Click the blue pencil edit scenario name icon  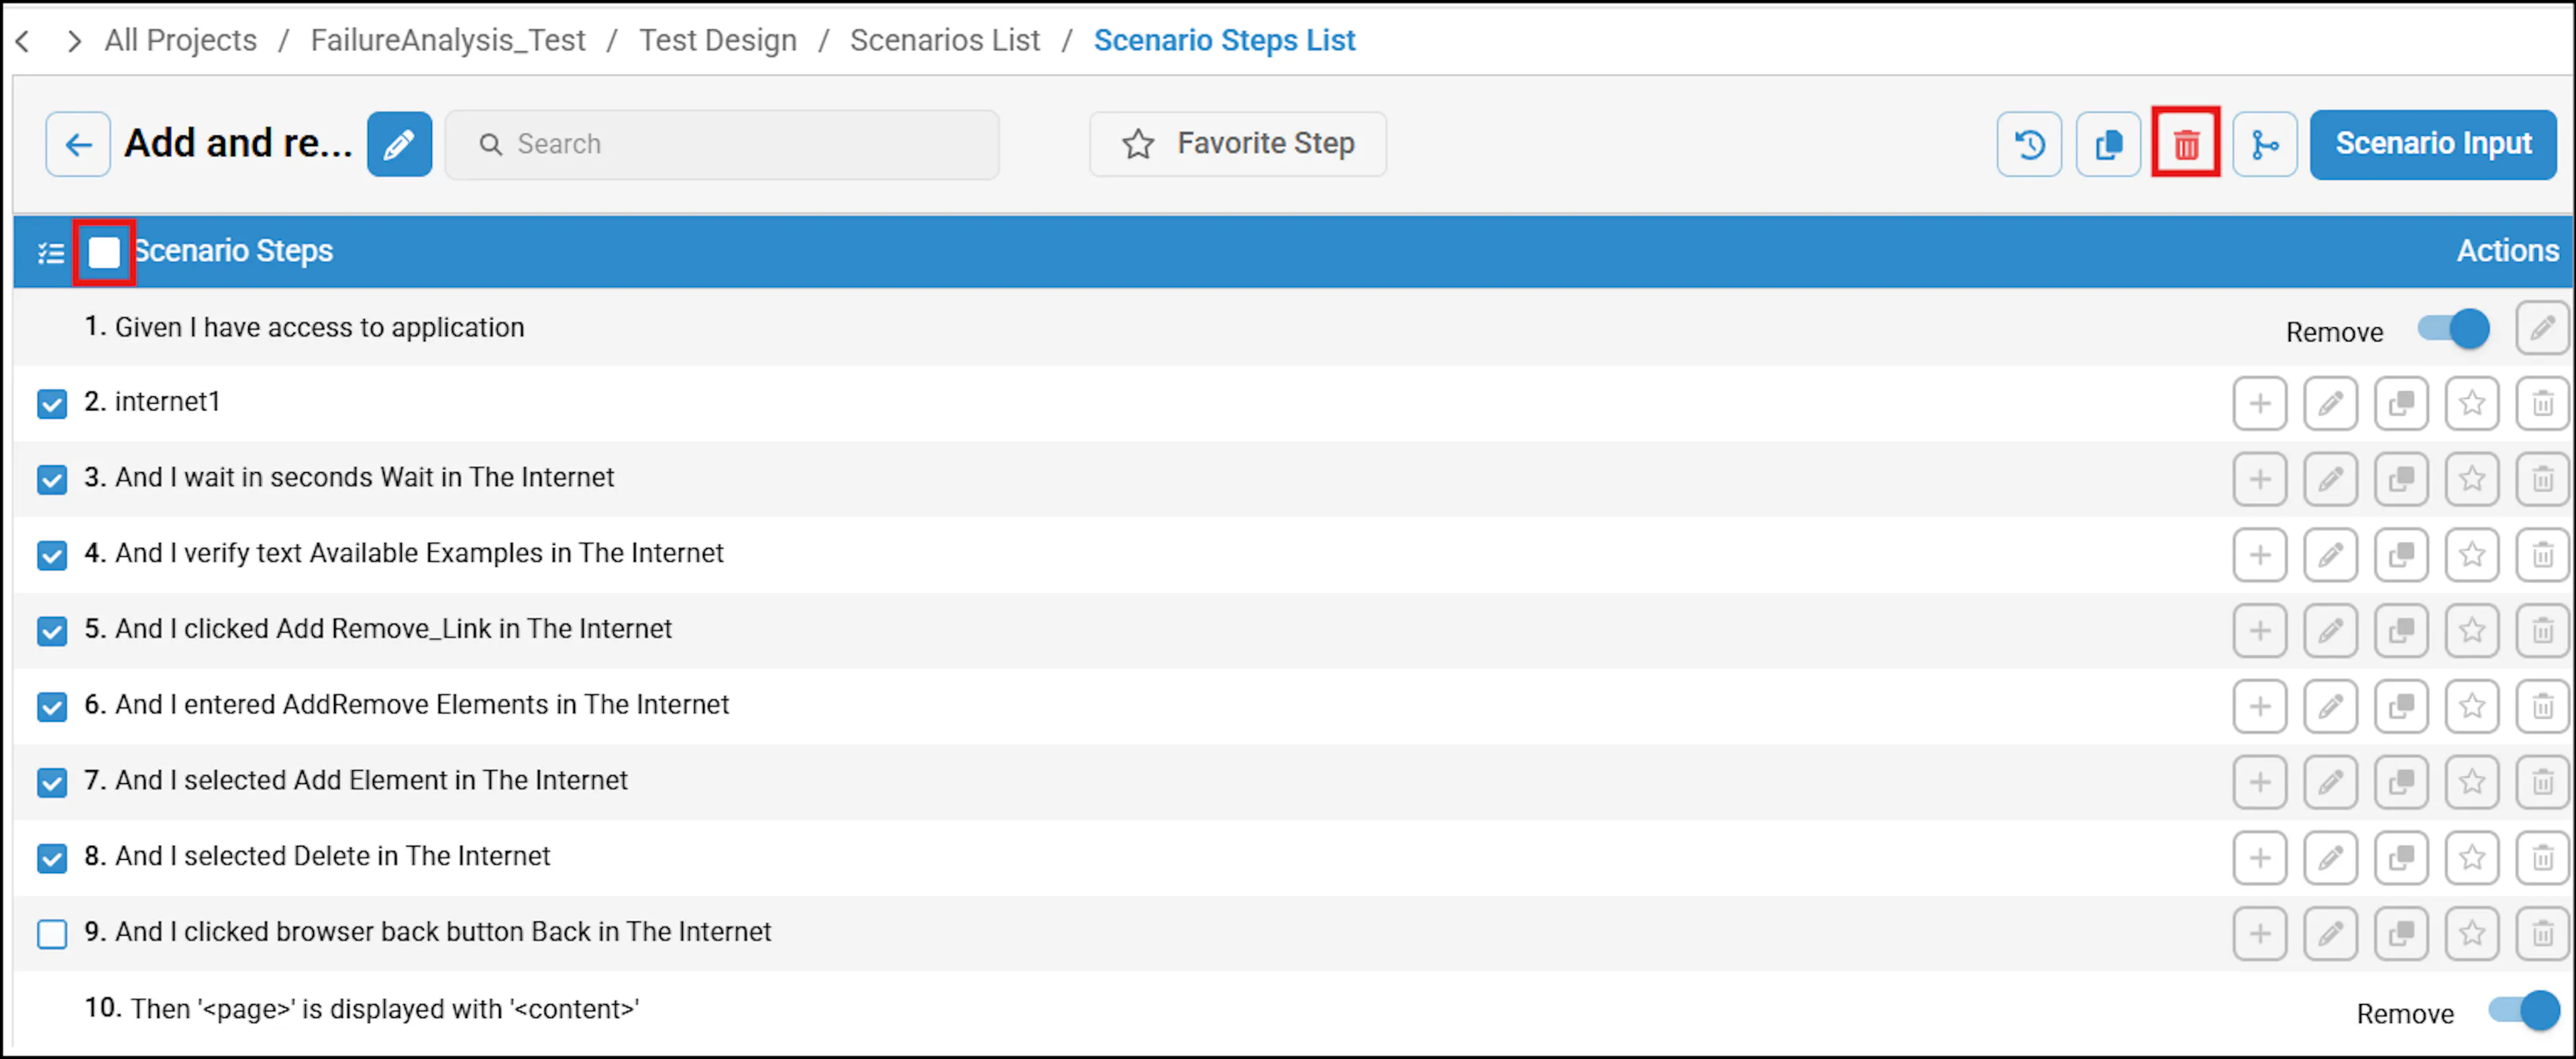(399, 144)
